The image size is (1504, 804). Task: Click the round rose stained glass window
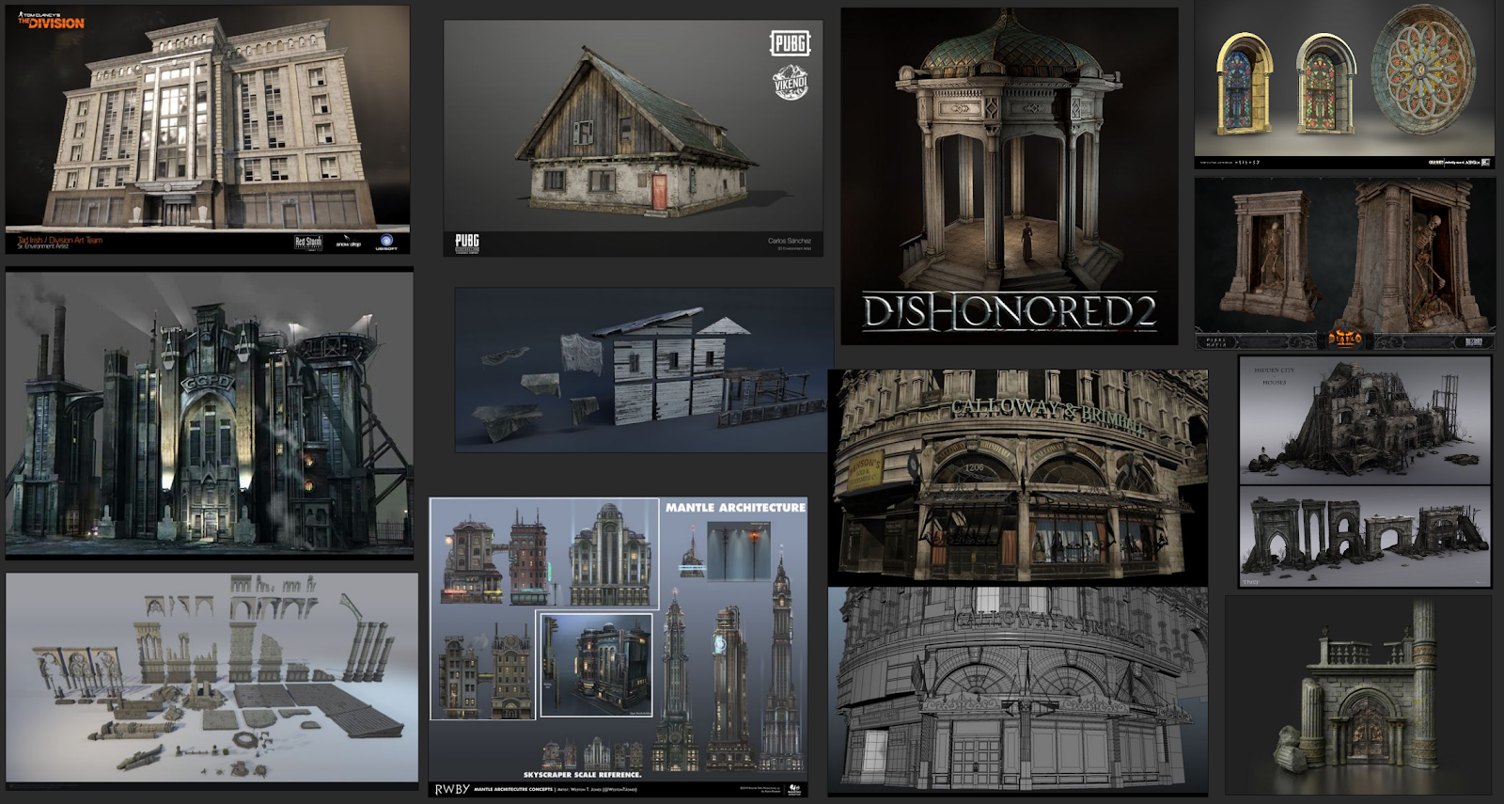(x=1423, y=71)
